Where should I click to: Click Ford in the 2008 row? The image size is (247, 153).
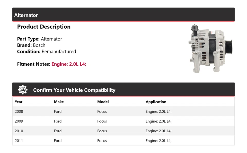58,111
